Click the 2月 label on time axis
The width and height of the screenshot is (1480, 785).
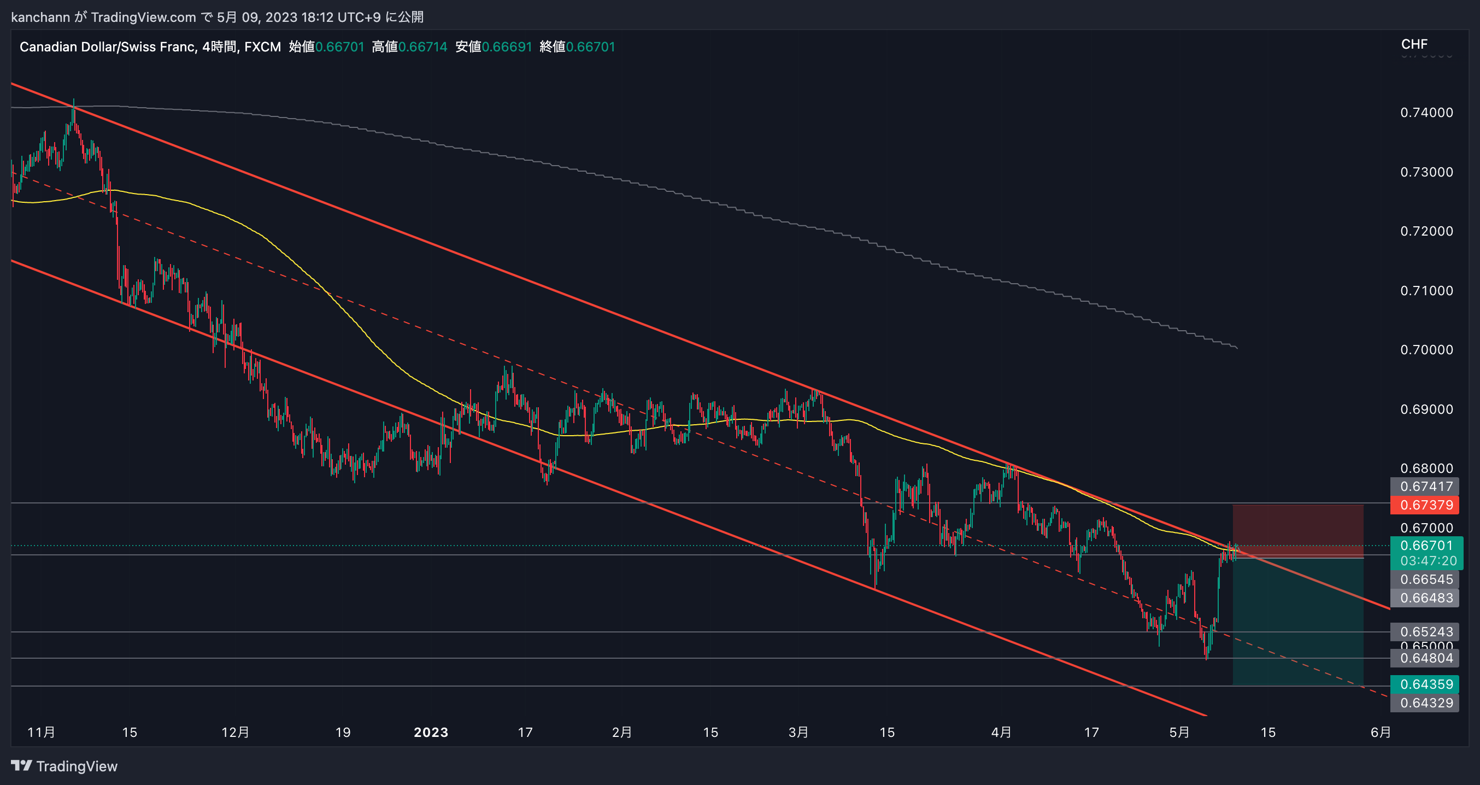[x=621, y=732]
